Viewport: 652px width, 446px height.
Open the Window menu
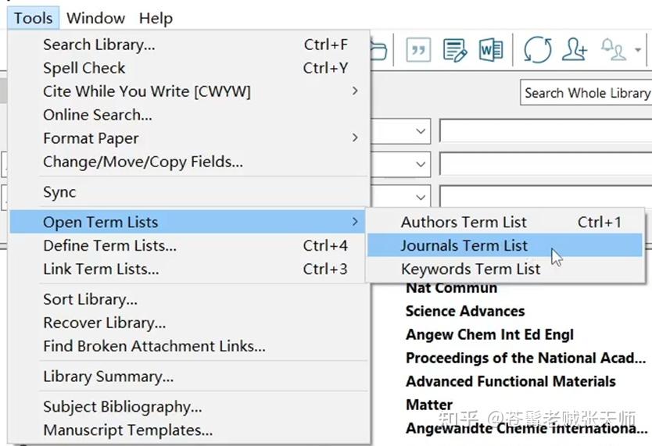(x=95, y=18)
